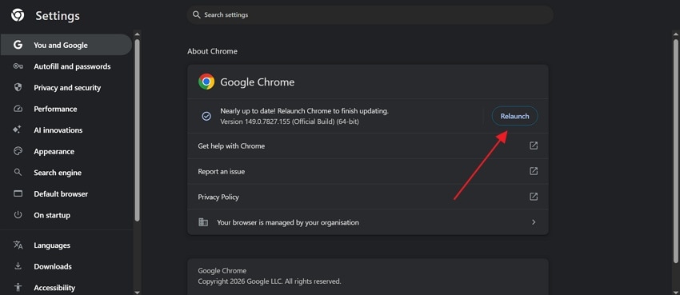Click the sidebar scrollbar up arrow
This screenshot has height=295, width=680.
(x=137, y=34)
